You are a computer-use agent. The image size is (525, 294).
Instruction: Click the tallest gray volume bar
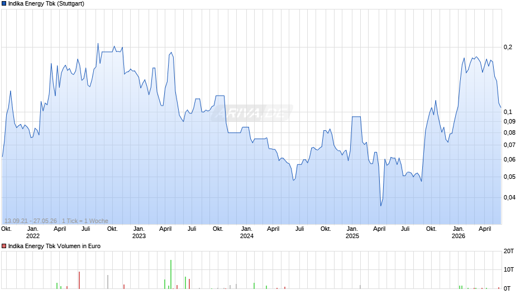(x=108, y=282)
